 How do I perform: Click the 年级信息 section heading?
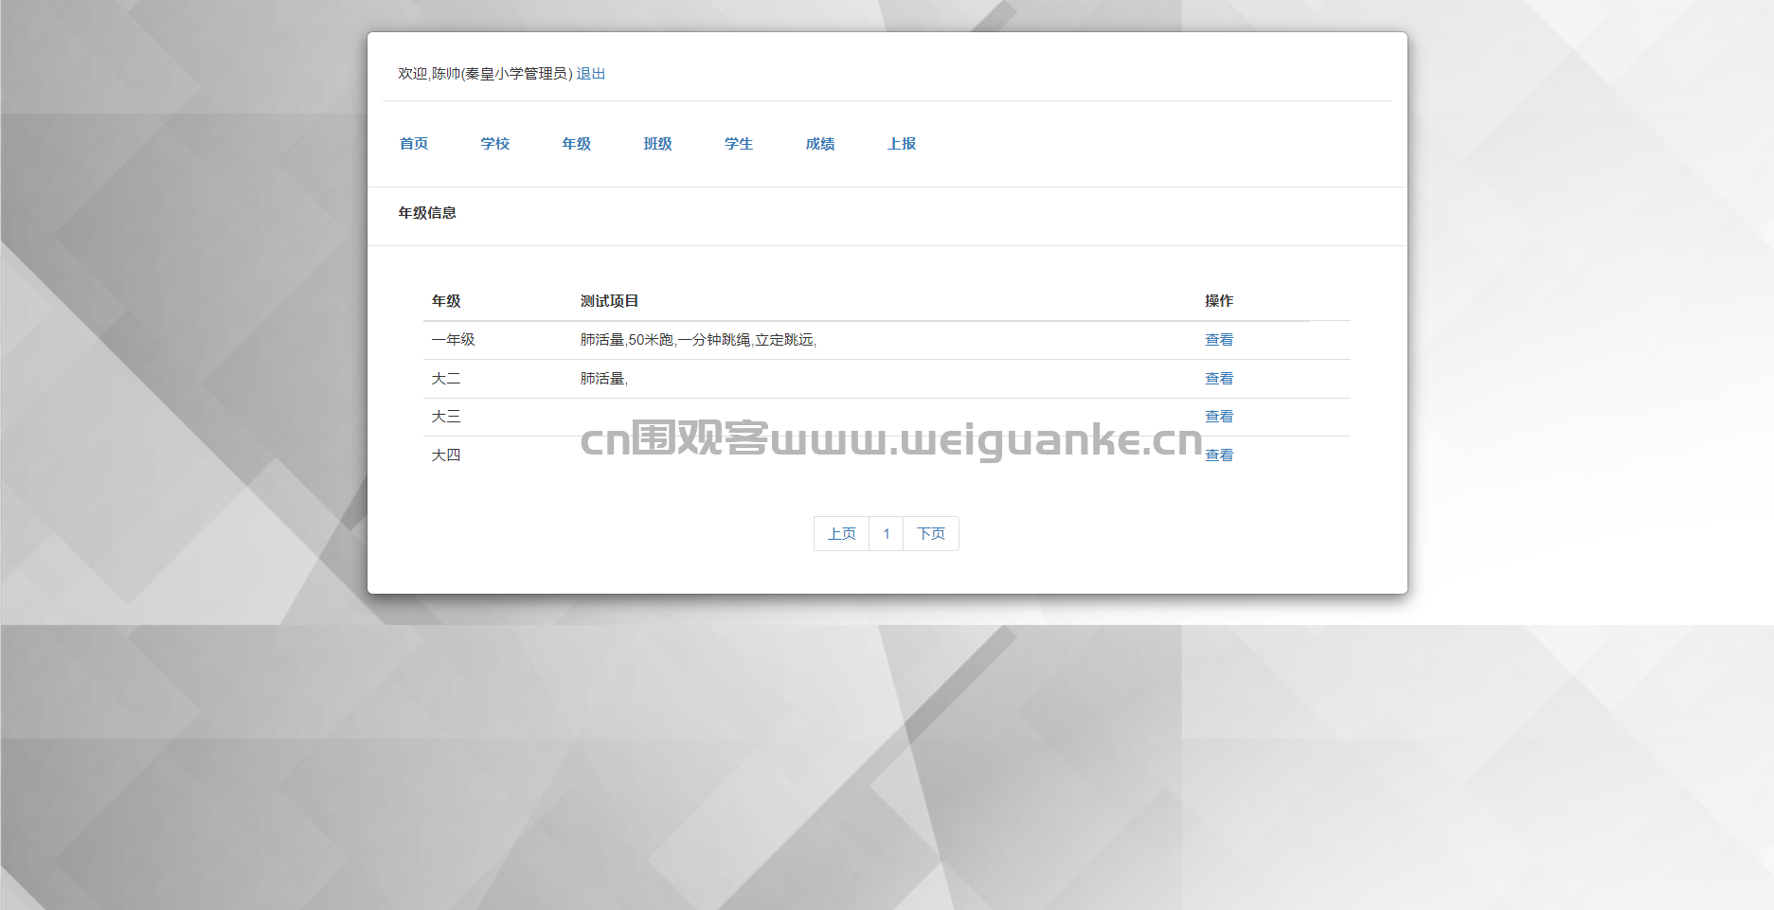click(427, 213)
